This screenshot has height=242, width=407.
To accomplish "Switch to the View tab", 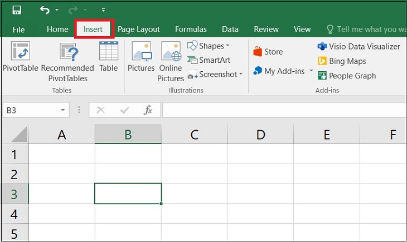I will 302,29.
